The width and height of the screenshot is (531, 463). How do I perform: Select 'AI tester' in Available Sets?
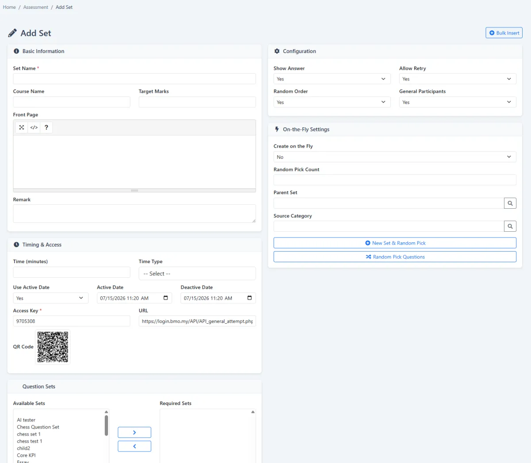point(26,420)
